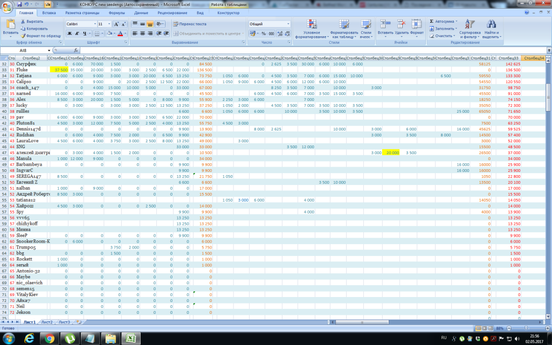
Task: Expand Сортировка и фильтр options
Action: tap(470, 29)
